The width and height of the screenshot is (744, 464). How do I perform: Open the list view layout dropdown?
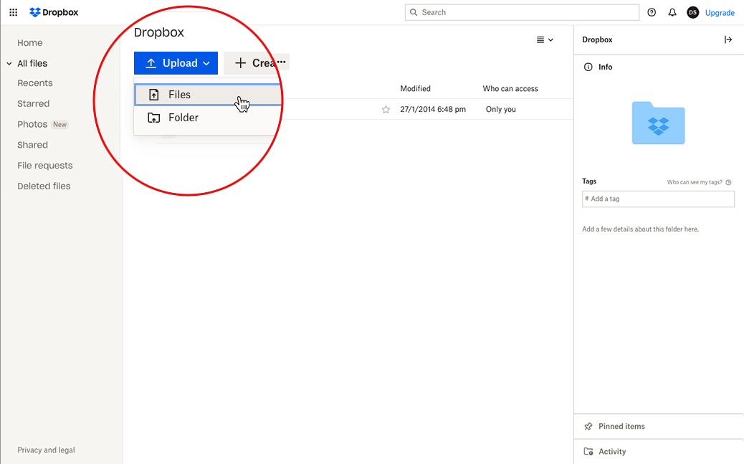tap(545, 39)
